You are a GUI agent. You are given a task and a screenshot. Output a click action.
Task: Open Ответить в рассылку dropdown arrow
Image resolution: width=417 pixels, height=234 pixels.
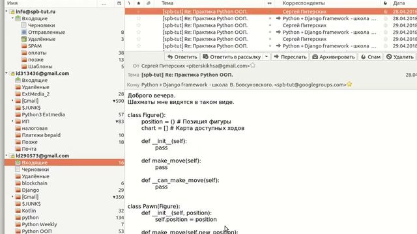pos(266,57)
